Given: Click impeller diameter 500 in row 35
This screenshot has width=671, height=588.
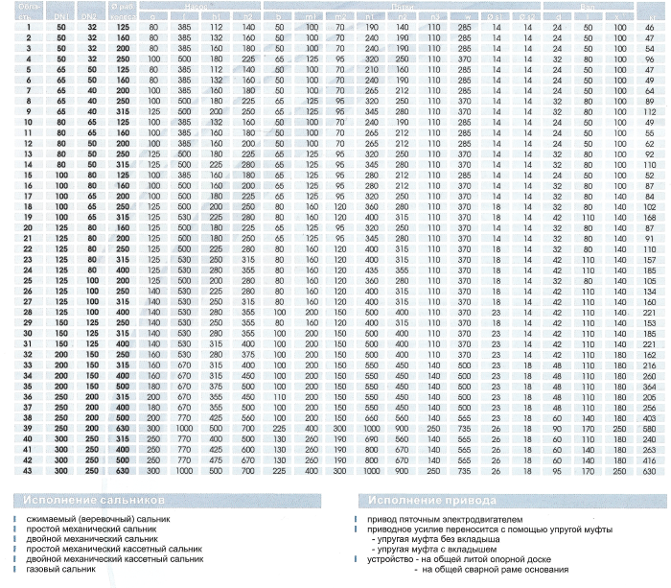Looking at the screenshot, I should [x=123, y=387].
